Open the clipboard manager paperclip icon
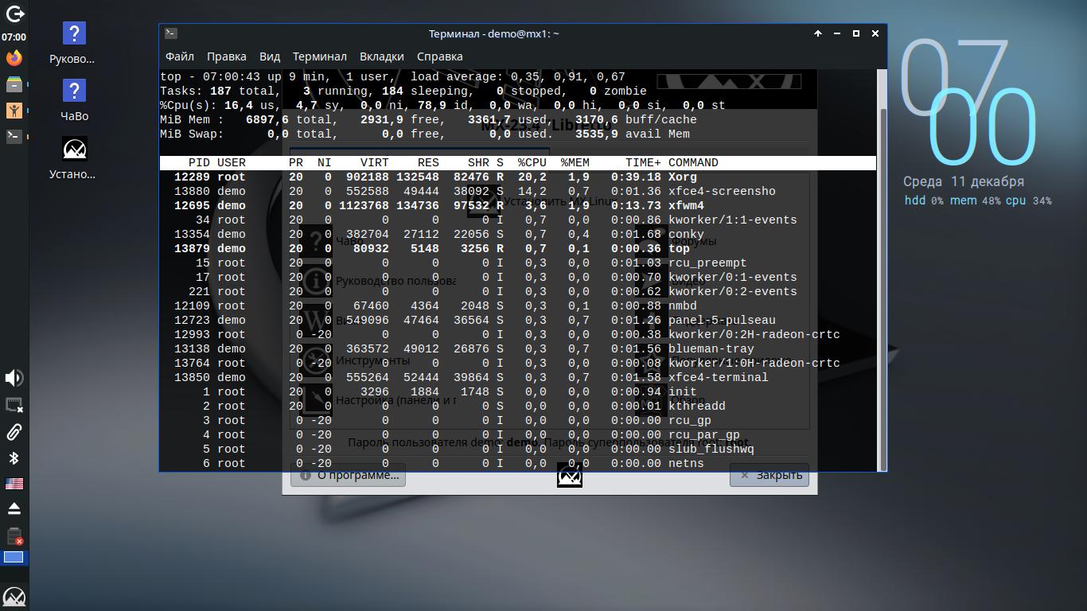This screenshot has height=611, width=1087. 14,431
